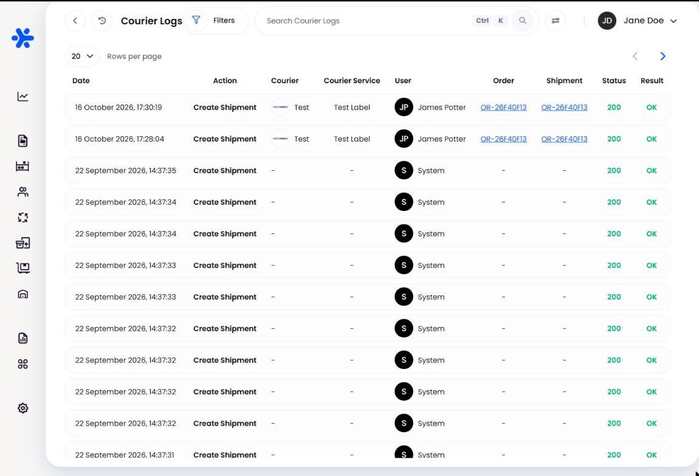Open the apps grid sidebar icon

(x=22, y=364)
